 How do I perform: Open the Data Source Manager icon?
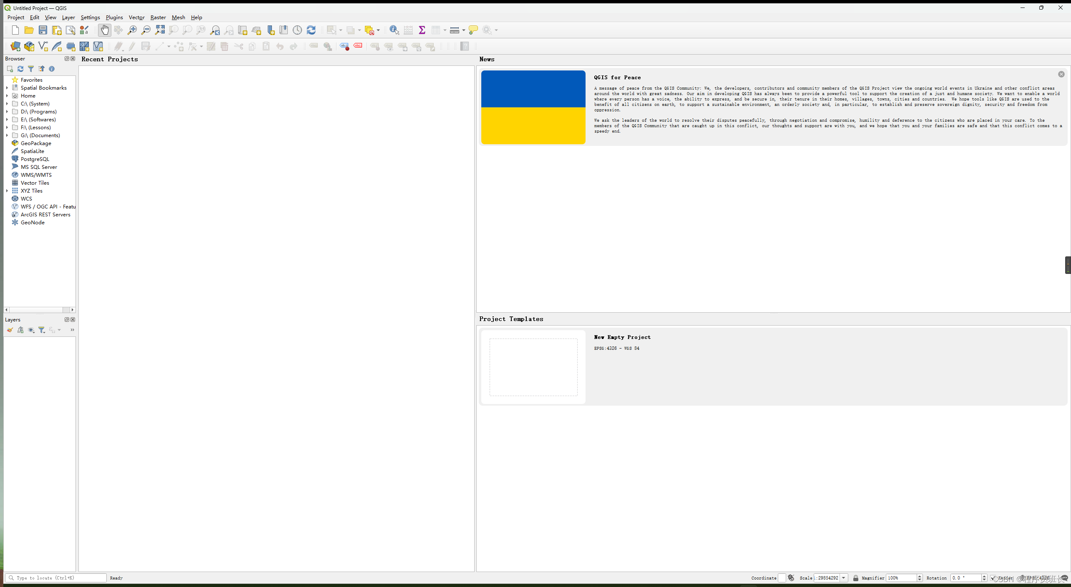point(15,46)
